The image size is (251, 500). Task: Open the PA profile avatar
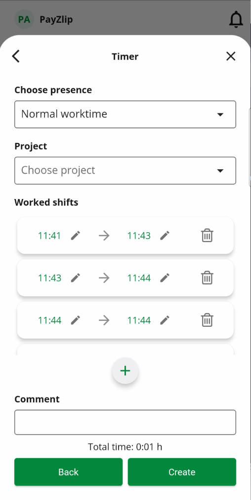[x=24, y=19]
